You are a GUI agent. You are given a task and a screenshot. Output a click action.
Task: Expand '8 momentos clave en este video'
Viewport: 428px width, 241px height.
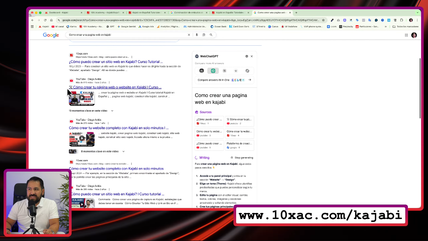97,152
